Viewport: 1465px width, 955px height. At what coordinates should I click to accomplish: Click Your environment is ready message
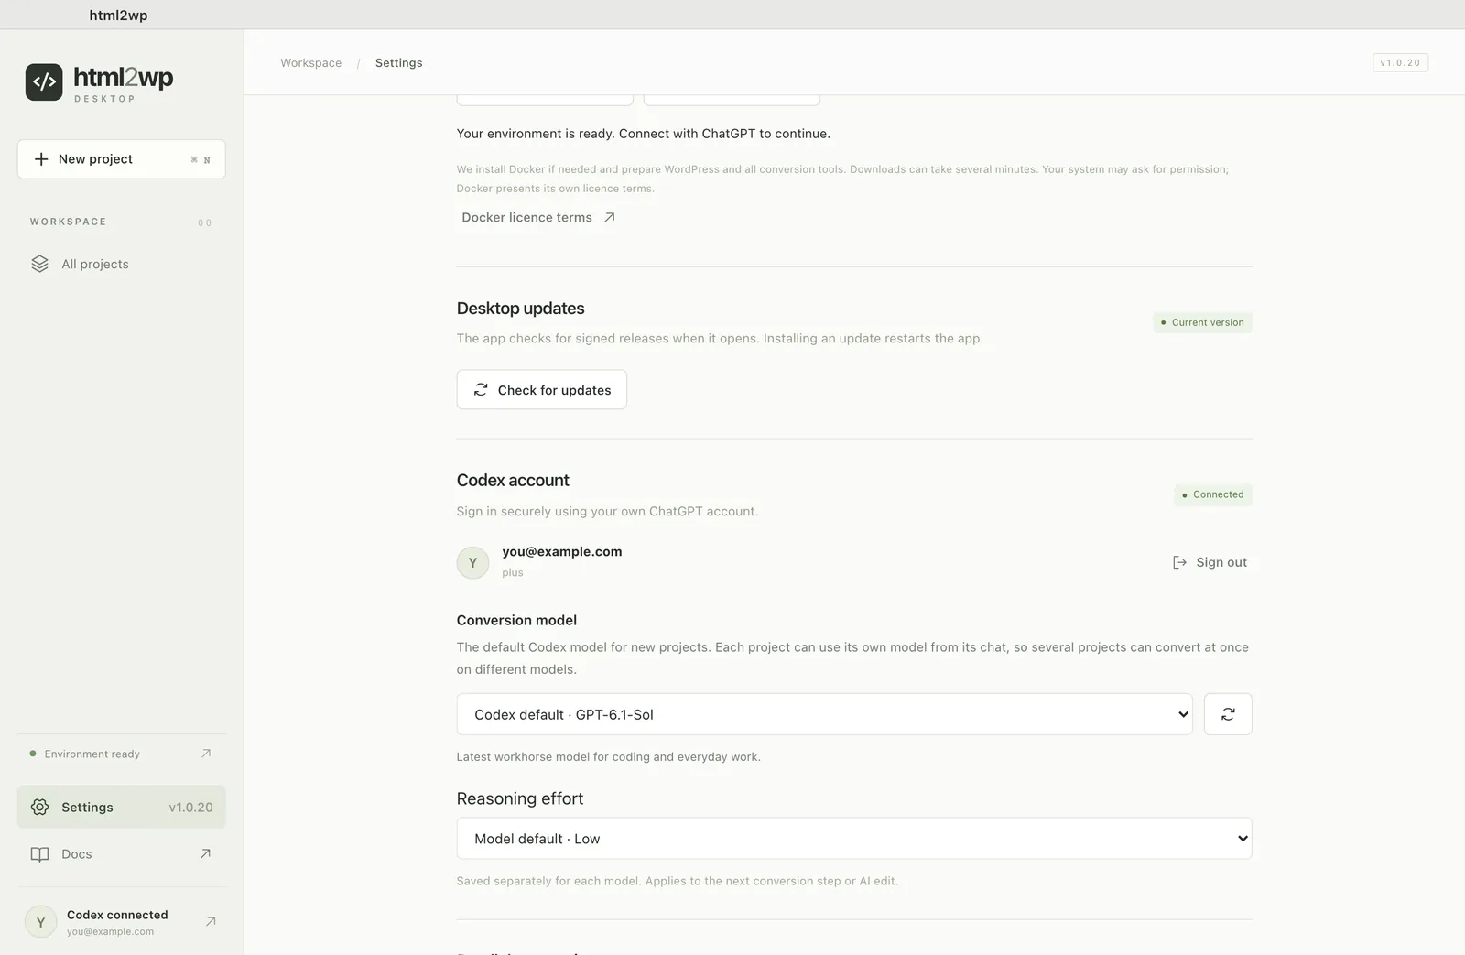click(644, 134)
